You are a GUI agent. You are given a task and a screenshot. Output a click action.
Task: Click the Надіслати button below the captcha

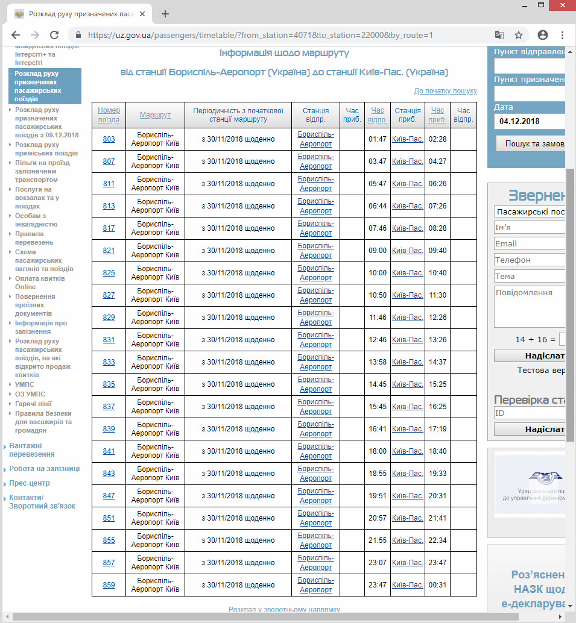pos(530,355)
